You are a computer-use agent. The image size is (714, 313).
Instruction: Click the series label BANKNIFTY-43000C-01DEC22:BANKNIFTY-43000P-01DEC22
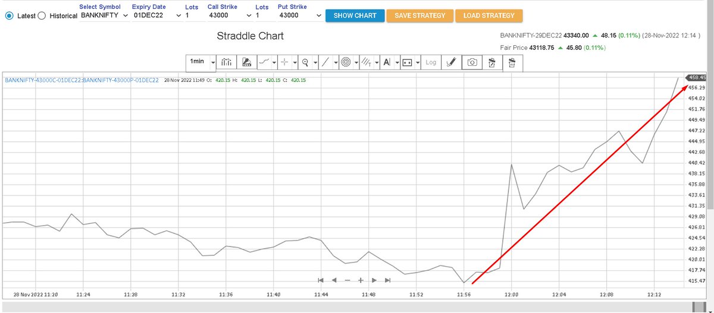click(82, 80)
